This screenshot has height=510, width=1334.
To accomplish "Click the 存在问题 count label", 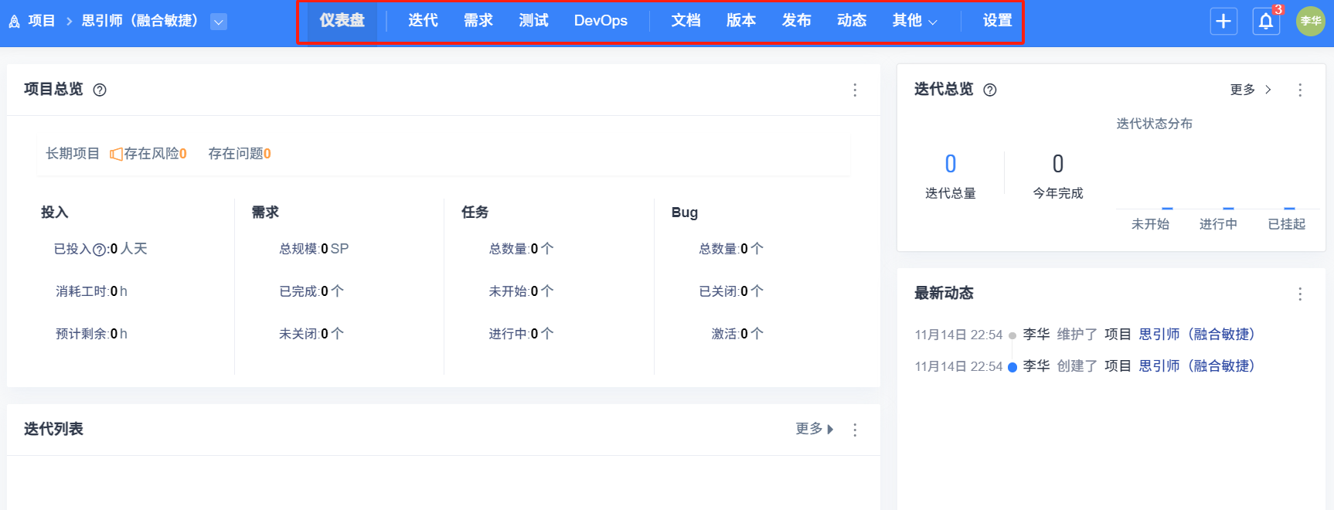I will [240, 154].
